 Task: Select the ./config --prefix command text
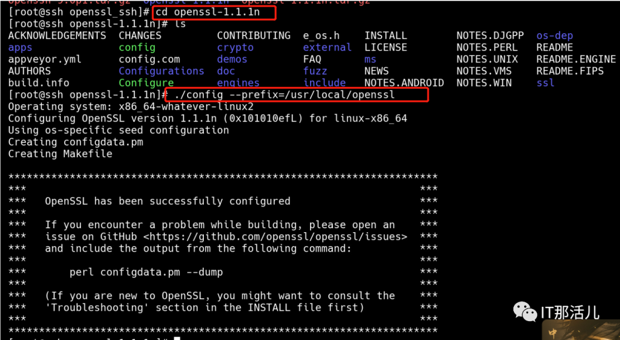[284, 95]
